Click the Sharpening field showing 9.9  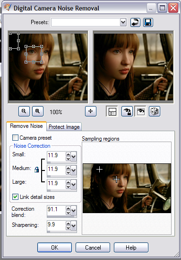pos(56,225)
